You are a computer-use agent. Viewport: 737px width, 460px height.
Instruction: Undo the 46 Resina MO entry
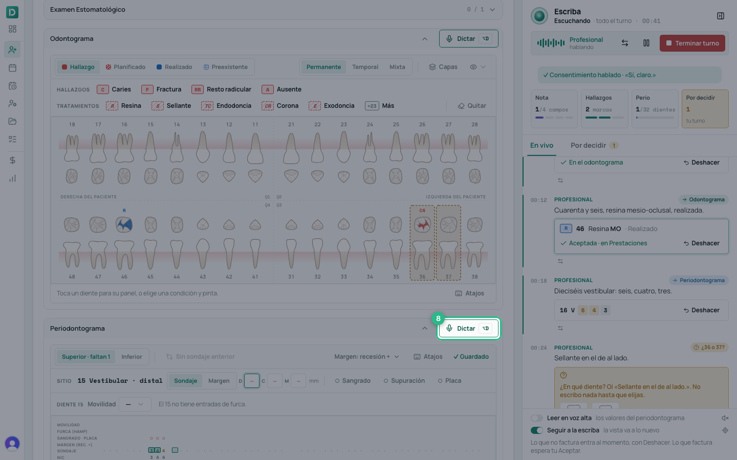click(x=701, y=243)
